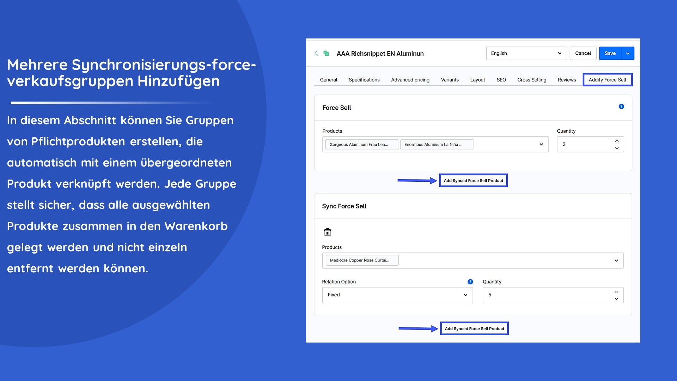Click the Force Sell help question icon
This screenshot has width=677, height=381.
pos(621,107)
